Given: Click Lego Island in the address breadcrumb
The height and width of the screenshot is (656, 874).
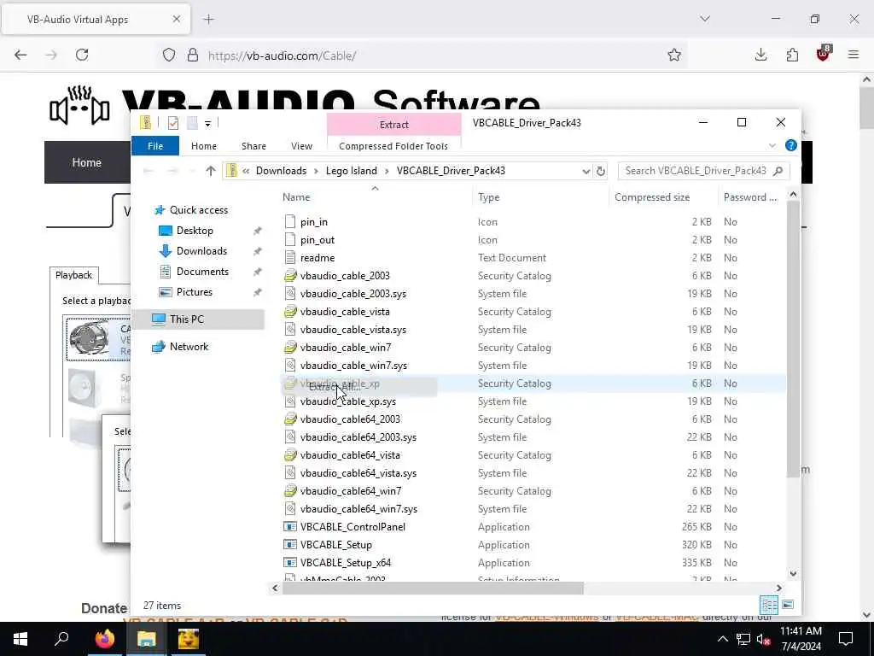Looking at the screenshot, I should tap(351, 171).
